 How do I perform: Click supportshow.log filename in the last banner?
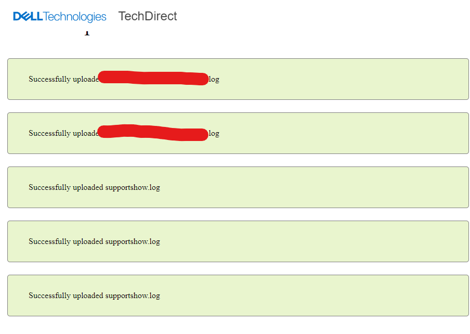coord(133,296)
